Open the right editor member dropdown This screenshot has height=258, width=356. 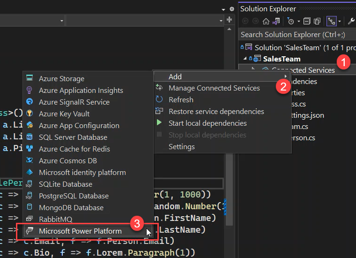[221, 21]
